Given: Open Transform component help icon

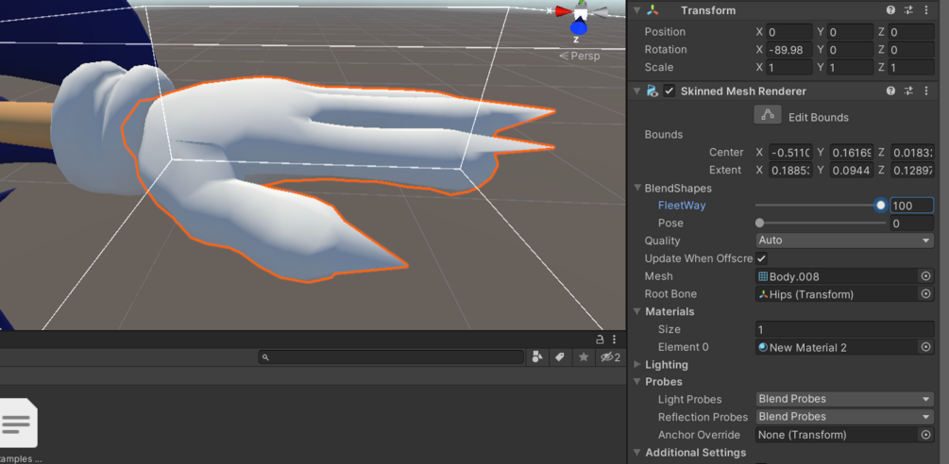Looking at the screenshot, I should (890, 10).
